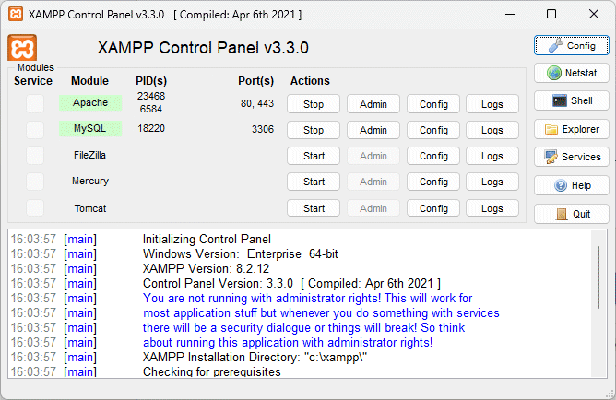Toggle the MySQL service checkbox
616x400 pixels.
click(x=35, y=130)
